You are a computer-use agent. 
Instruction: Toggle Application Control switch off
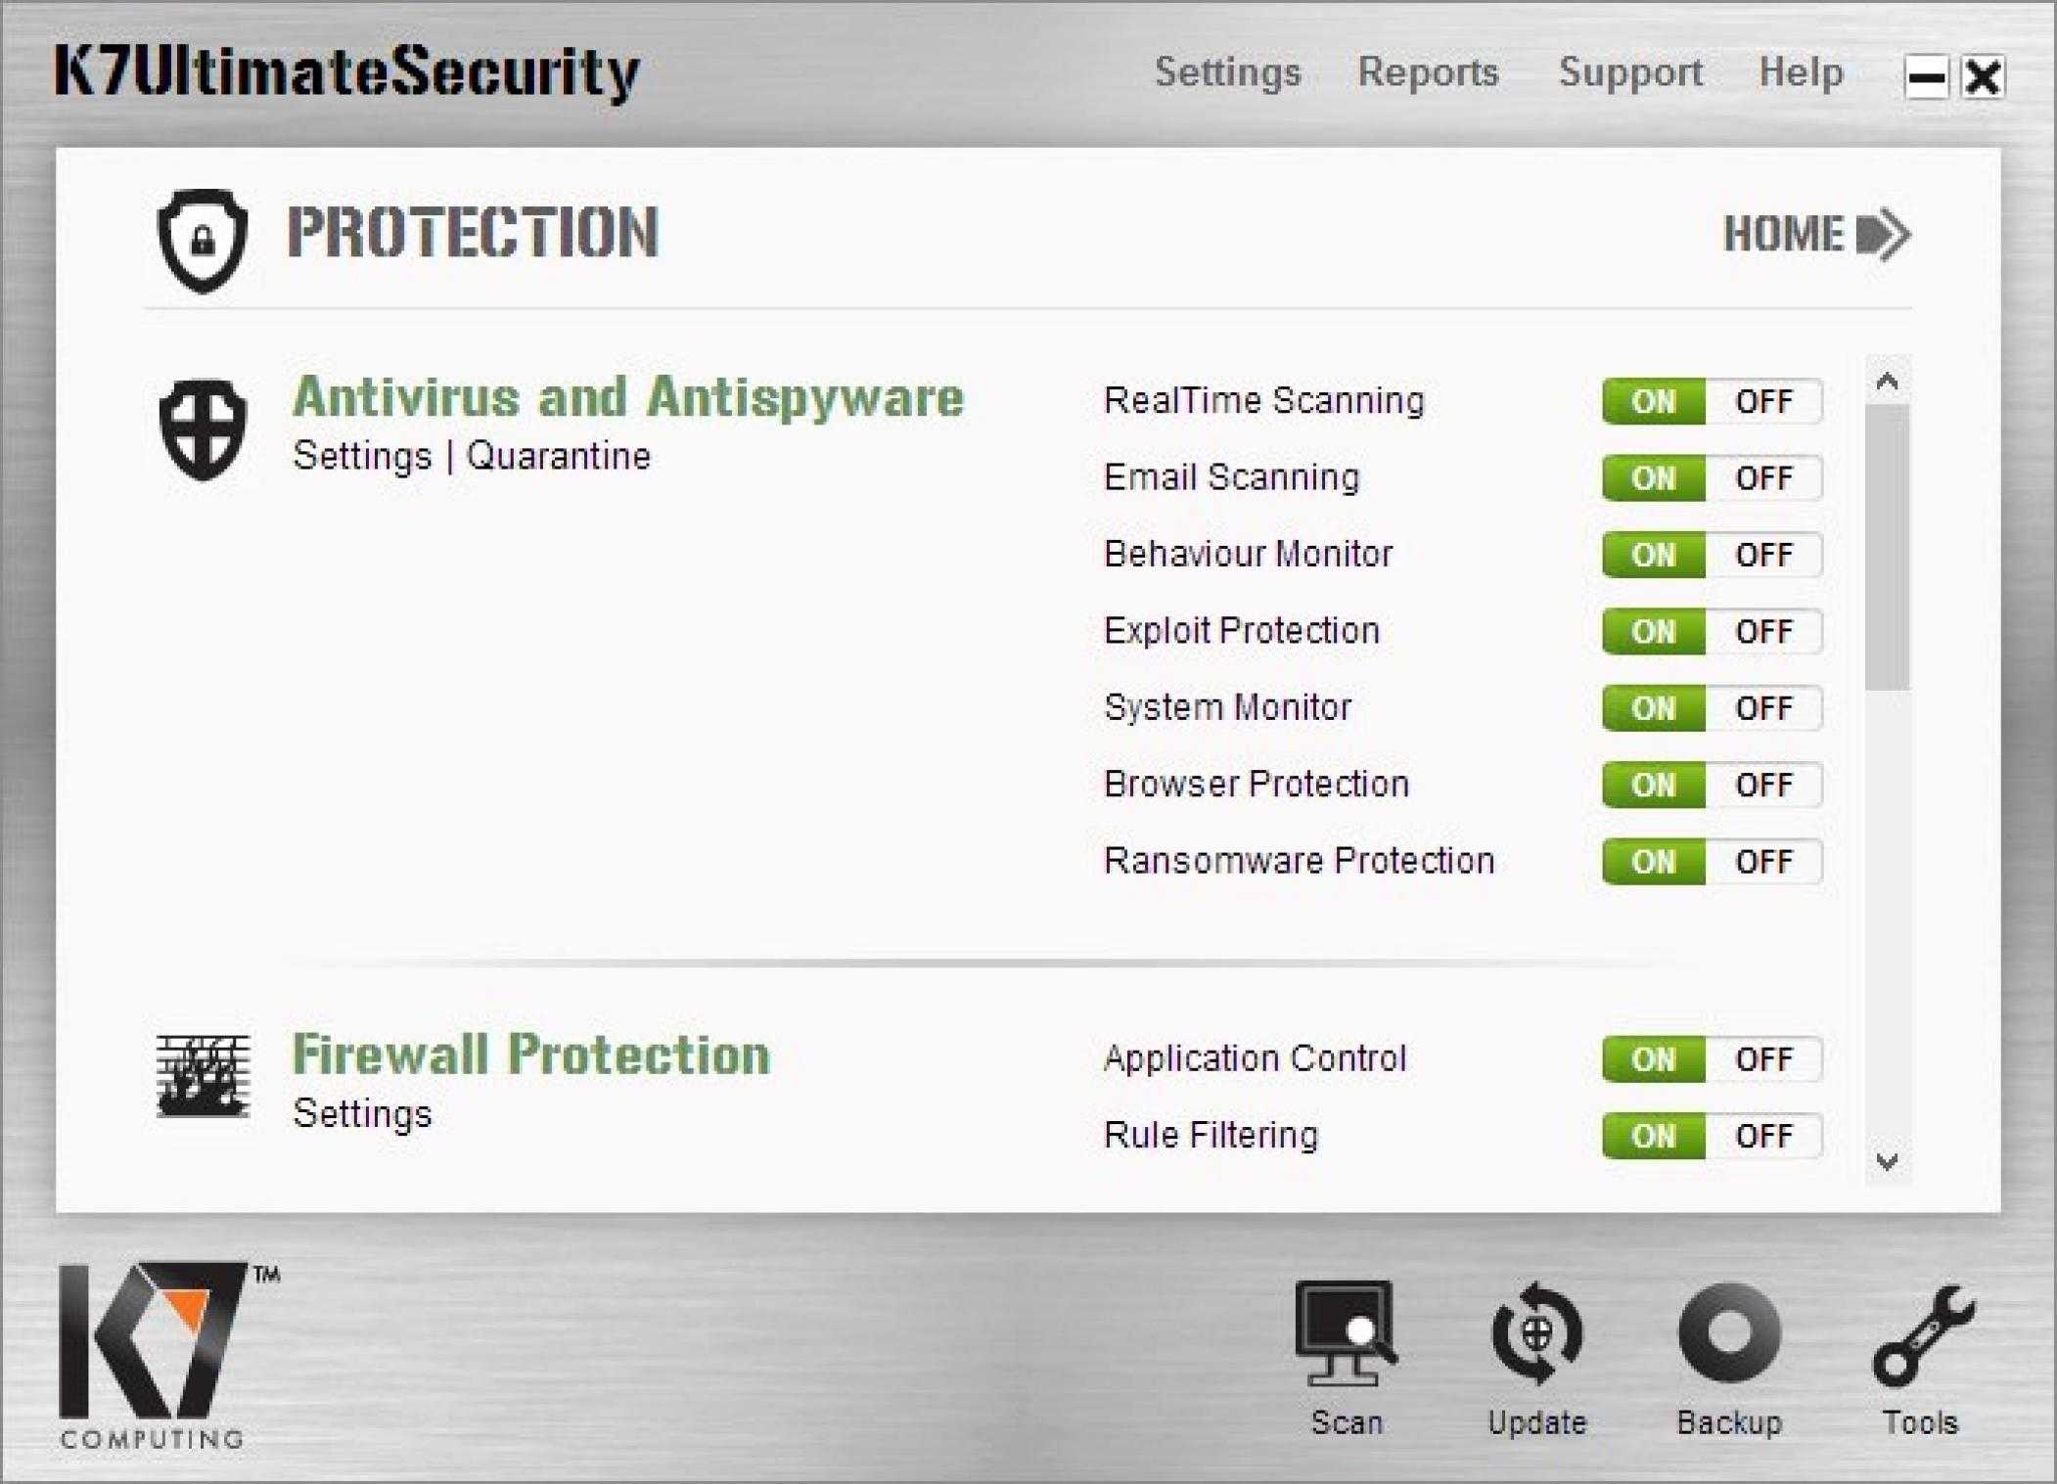tap(1763, 1059)
